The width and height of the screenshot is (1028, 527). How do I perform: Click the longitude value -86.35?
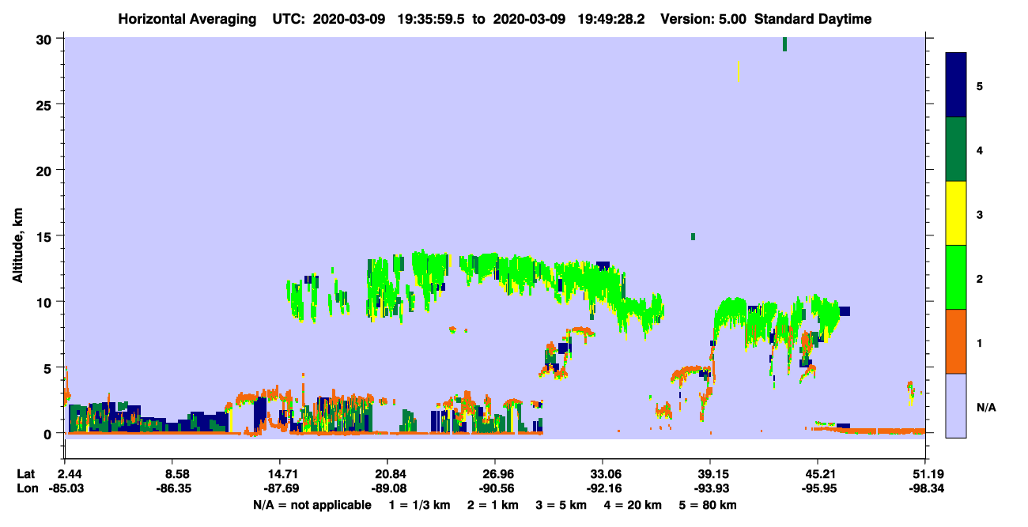click(172, 489)
